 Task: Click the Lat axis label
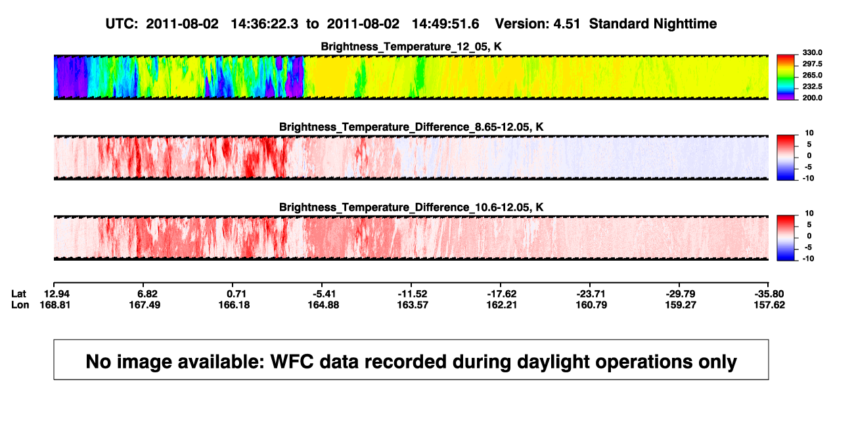point(20,293)
